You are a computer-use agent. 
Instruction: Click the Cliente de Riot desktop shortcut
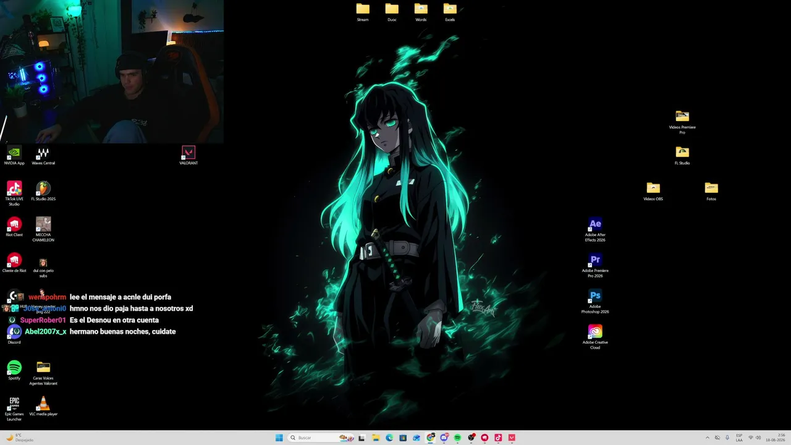click(x=14, y=263)
